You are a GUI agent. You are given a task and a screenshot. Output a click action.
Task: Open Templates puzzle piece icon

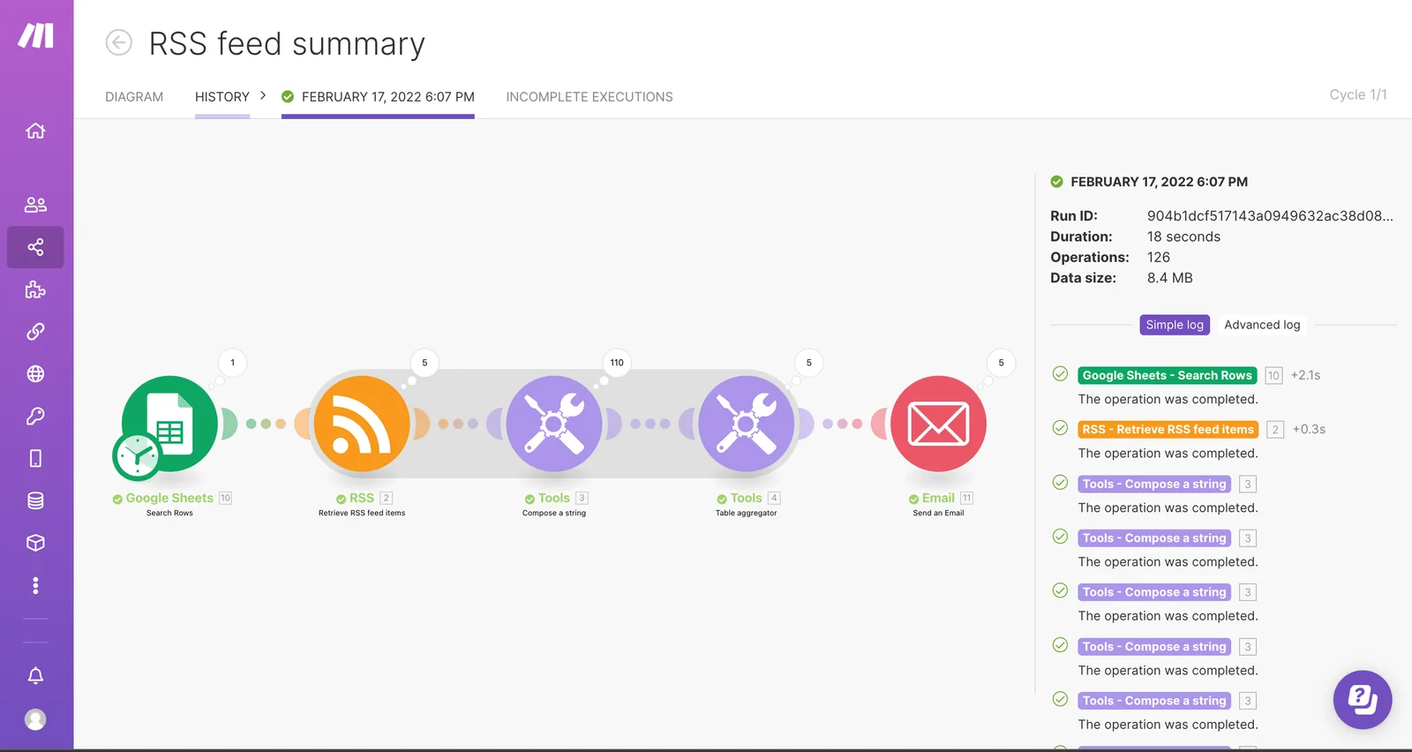[x=35, y=290]
